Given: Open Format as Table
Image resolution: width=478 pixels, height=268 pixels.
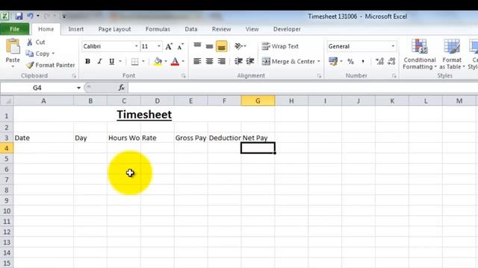Looking at the screenshot, I should point(452,54).
